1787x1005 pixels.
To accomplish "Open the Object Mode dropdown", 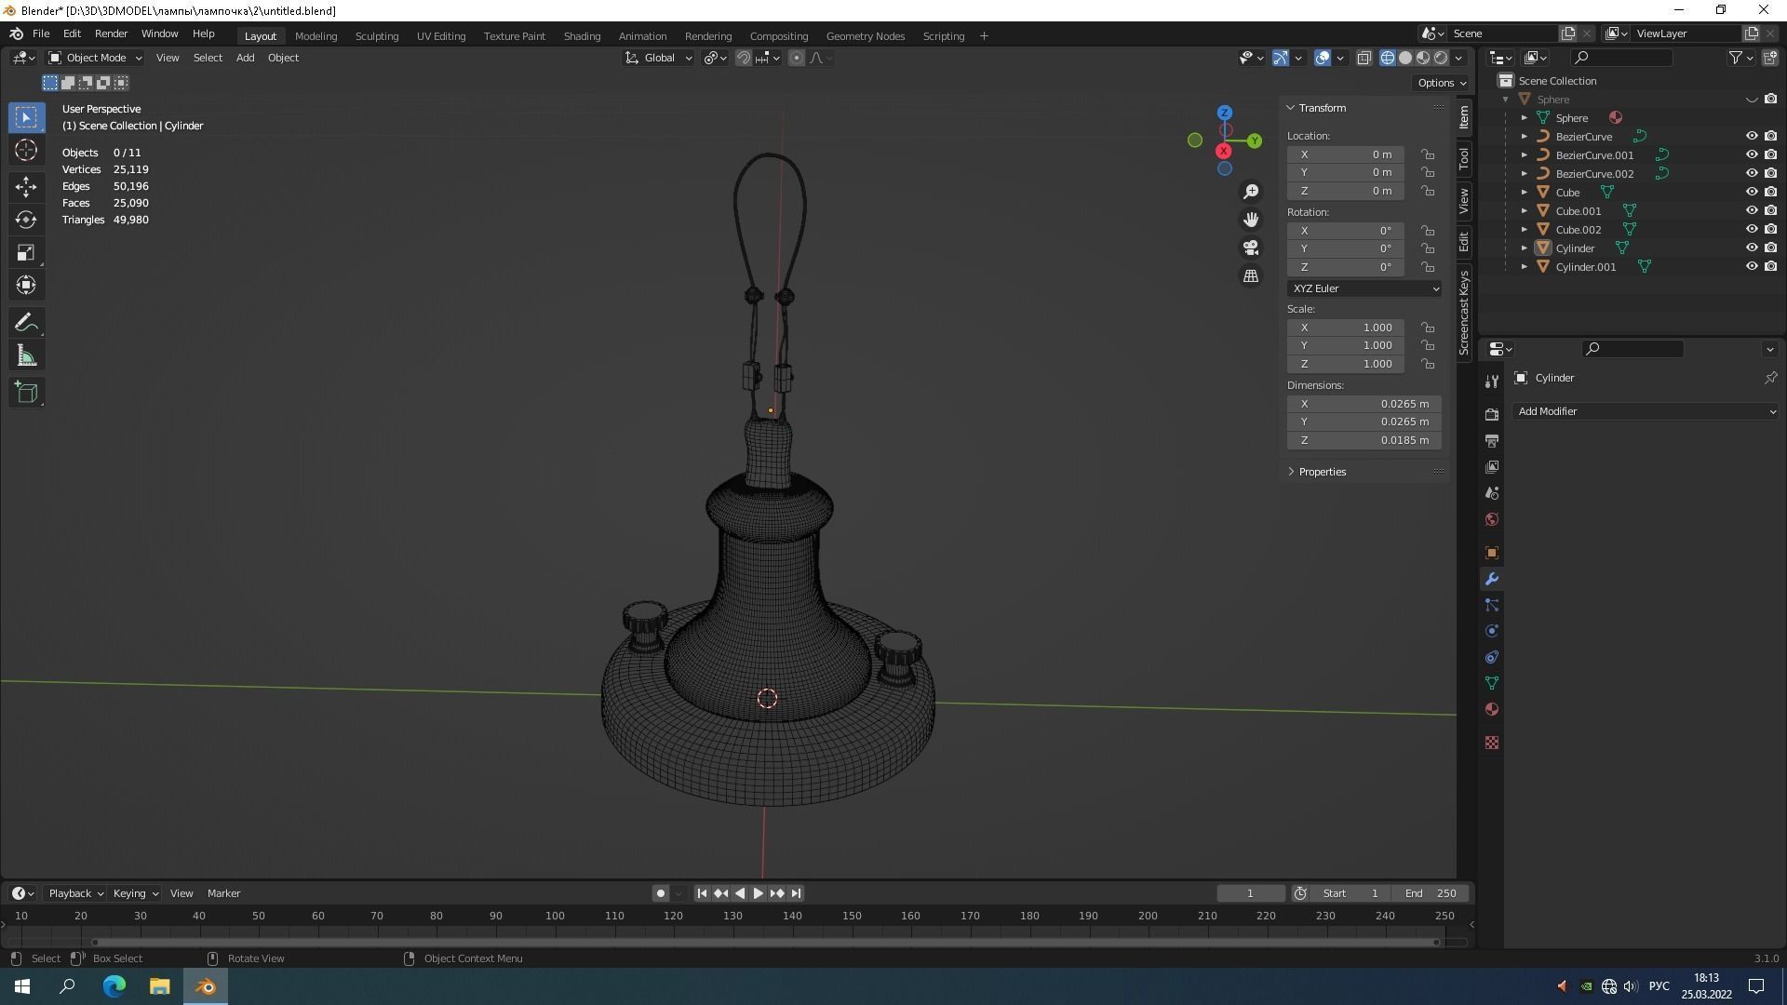I will point(95,58).
